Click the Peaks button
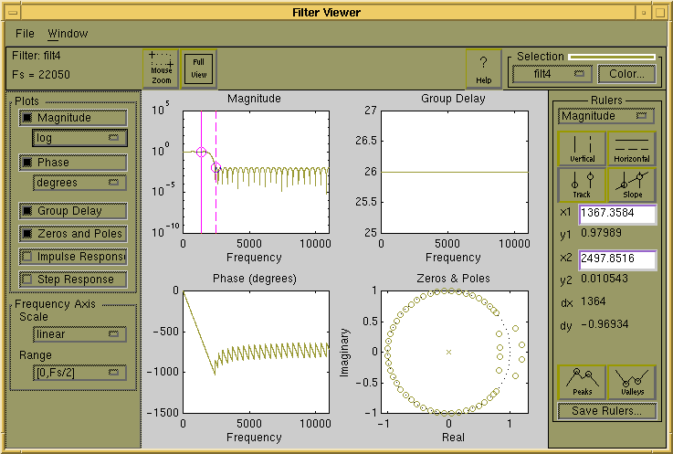 582,382
